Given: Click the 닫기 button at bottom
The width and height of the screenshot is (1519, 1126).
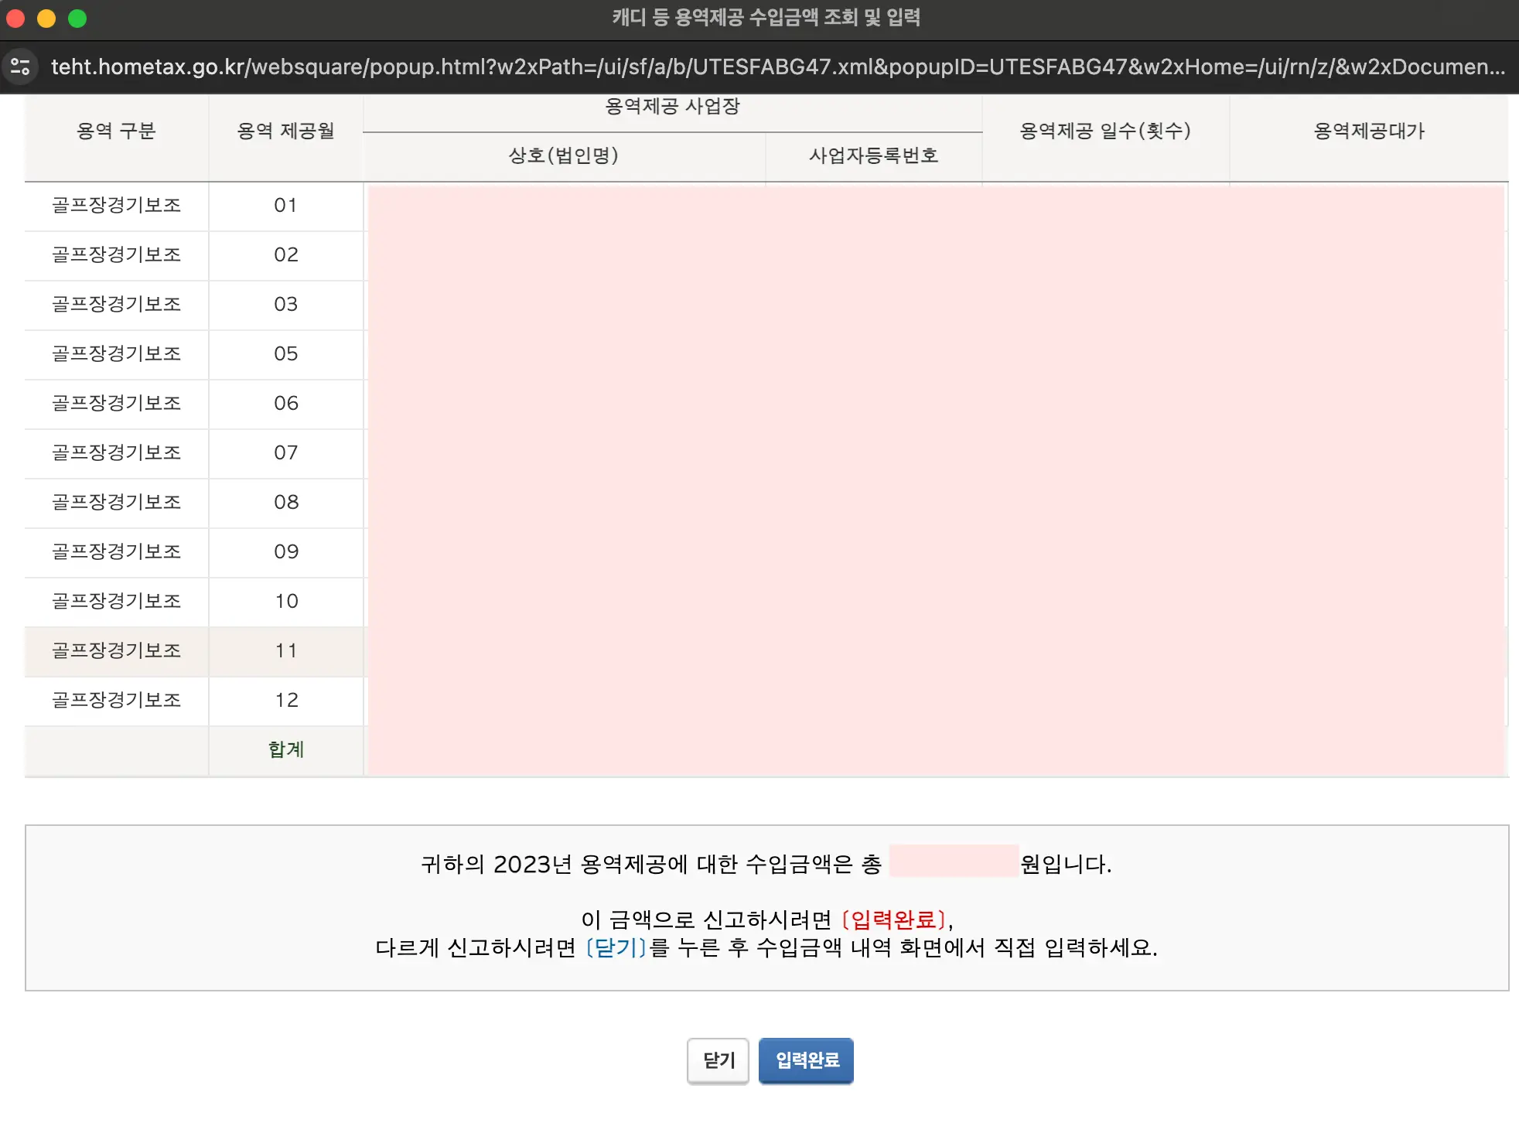Looking at the screenshot, I should tap(718, 1061).
